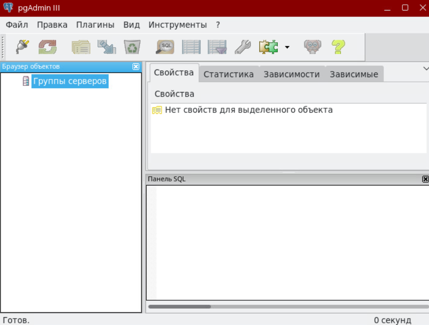Click the Guru hint elephant icon
This screenshot has width=429, height=325.
coord(312,47)
